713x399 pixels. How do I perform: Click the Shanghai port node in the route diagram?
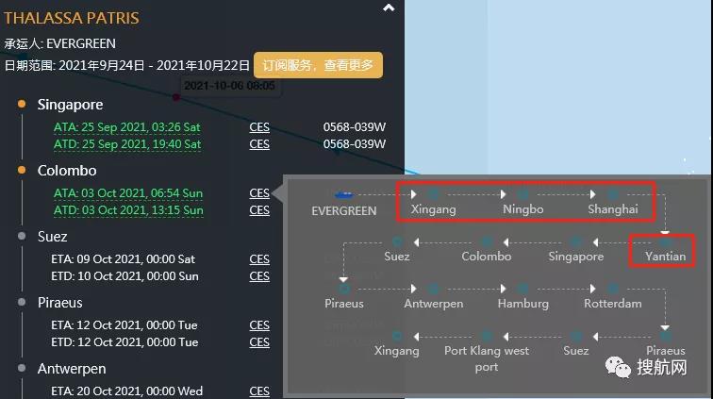point(613,194)
